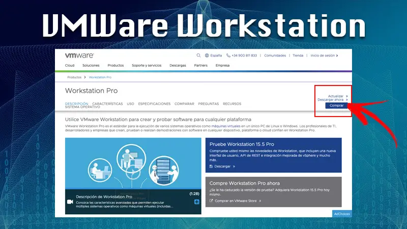Click the AdChoices badge
Screen dimensions: 407x229
[x=342, y=214]
